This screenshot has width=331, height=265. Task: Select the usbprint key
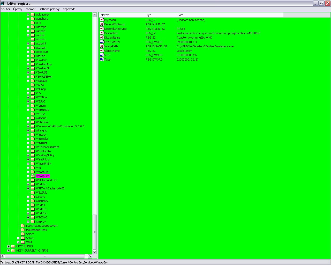click(41, 43)
